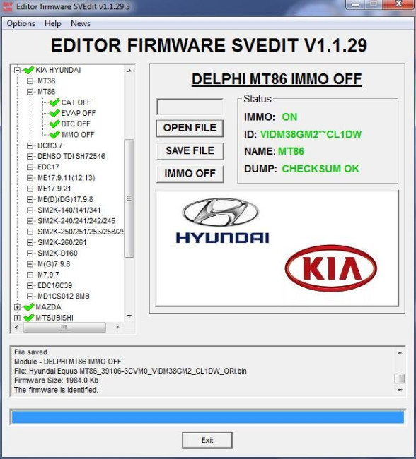
Task: Expand the SIM2K-140/141/341 node
Action: [x=30, y=210]
